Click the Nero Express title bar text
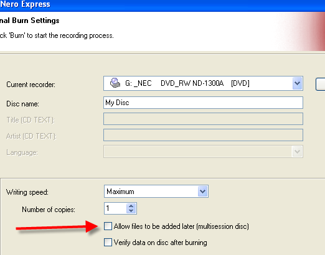The height and width of the screenshot is (255, 325). point(25,4)
